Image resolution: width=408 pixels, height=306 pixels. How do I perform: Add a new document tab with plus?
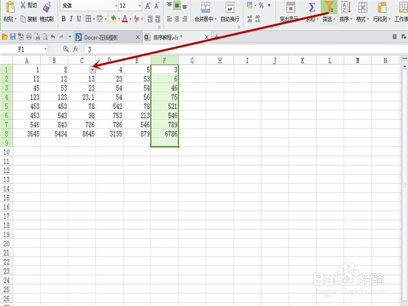[216, 37]
